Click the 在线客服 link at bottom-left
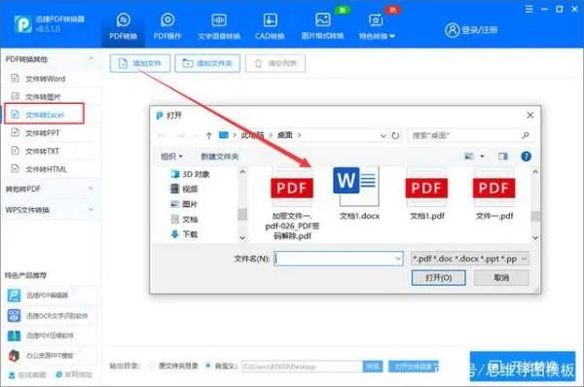Viewport: 584px width, 387px height. coord(27,374)
